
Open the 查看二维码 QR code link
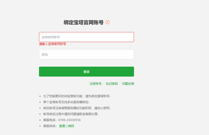tap(66, 126)
